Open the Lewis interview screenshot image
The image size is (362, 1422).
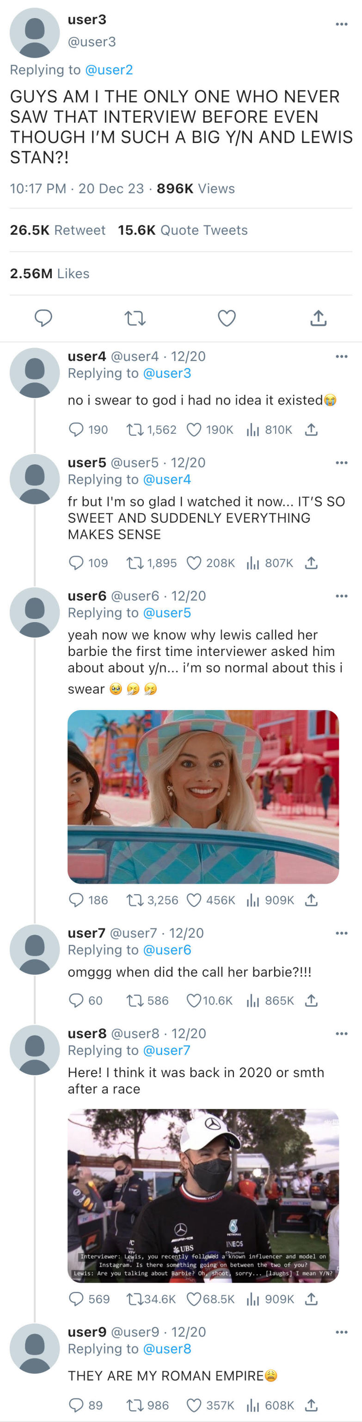203,1195
